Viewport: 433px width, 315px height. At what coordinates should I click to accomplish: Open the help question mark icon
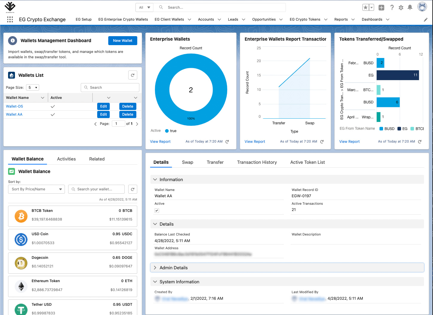(x=392, y=7)
